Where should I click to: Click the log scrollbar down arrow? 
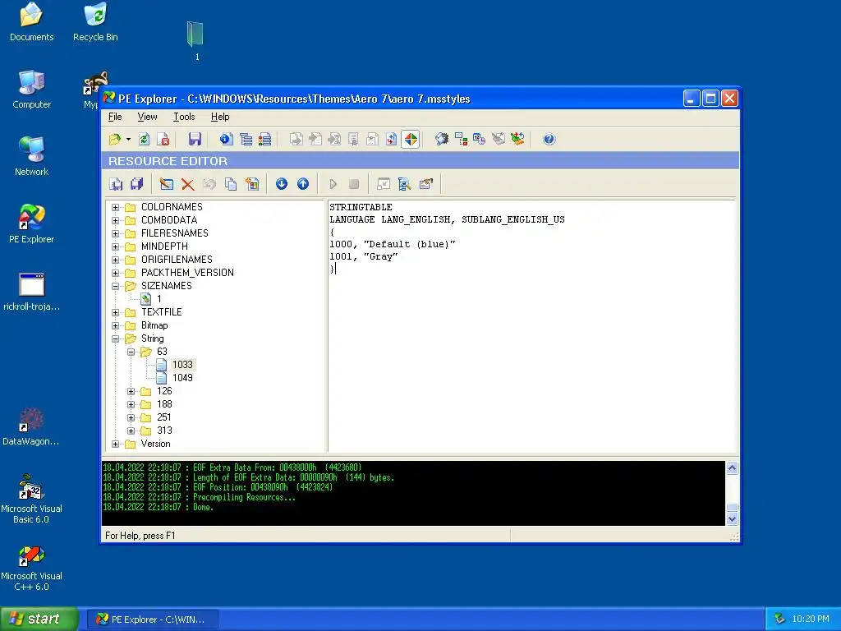click(x=732, y=519)
